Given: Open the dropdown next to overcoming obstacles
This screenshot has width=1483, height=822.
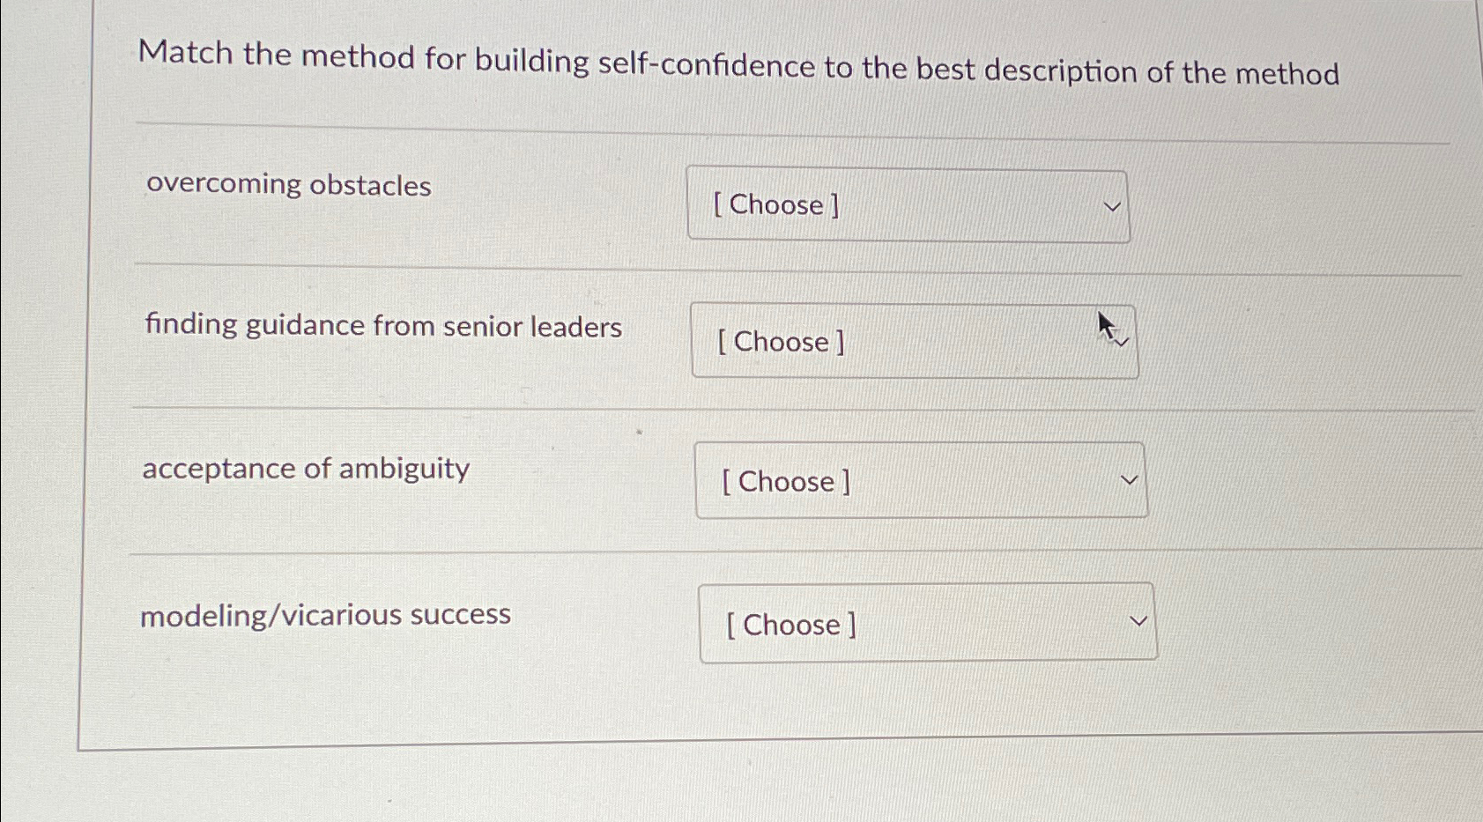Looking at the screenshot, I should tap(908, 205).
